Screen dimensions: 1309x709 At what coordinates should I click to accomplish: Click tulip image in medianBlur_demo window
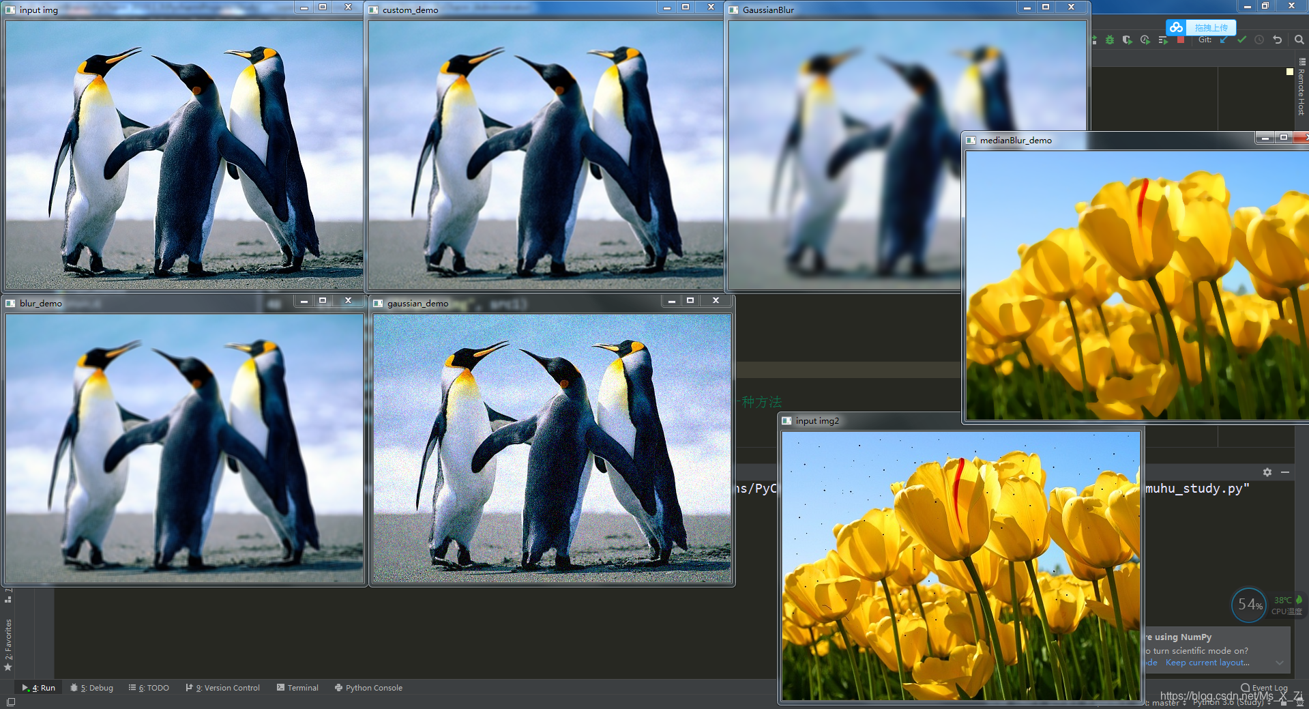pyautogui.click(x=1137, y=285)
